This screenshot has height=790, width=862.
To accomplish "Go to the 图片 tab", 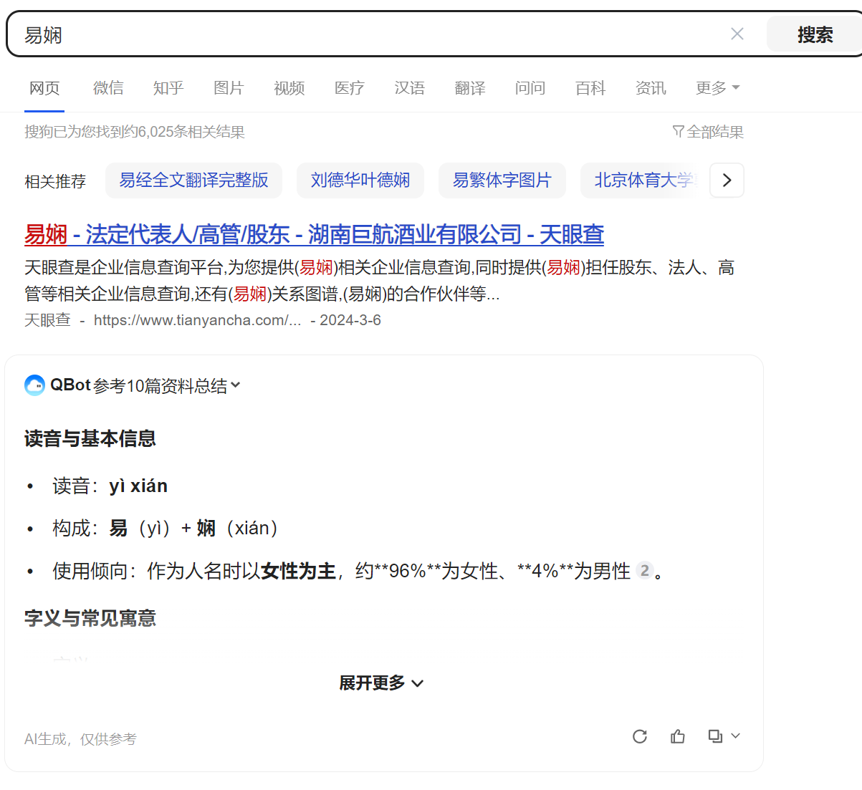I will (229, 88).
